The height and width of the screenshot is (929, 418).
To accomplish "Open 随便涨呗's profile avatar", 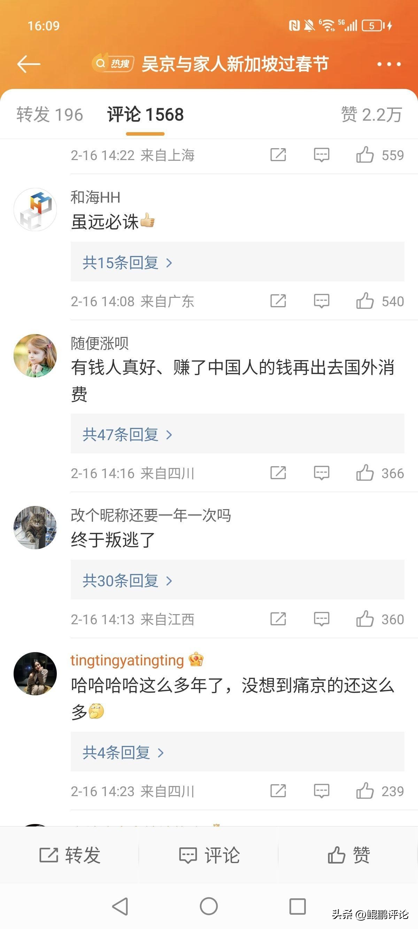I will 35,356.
